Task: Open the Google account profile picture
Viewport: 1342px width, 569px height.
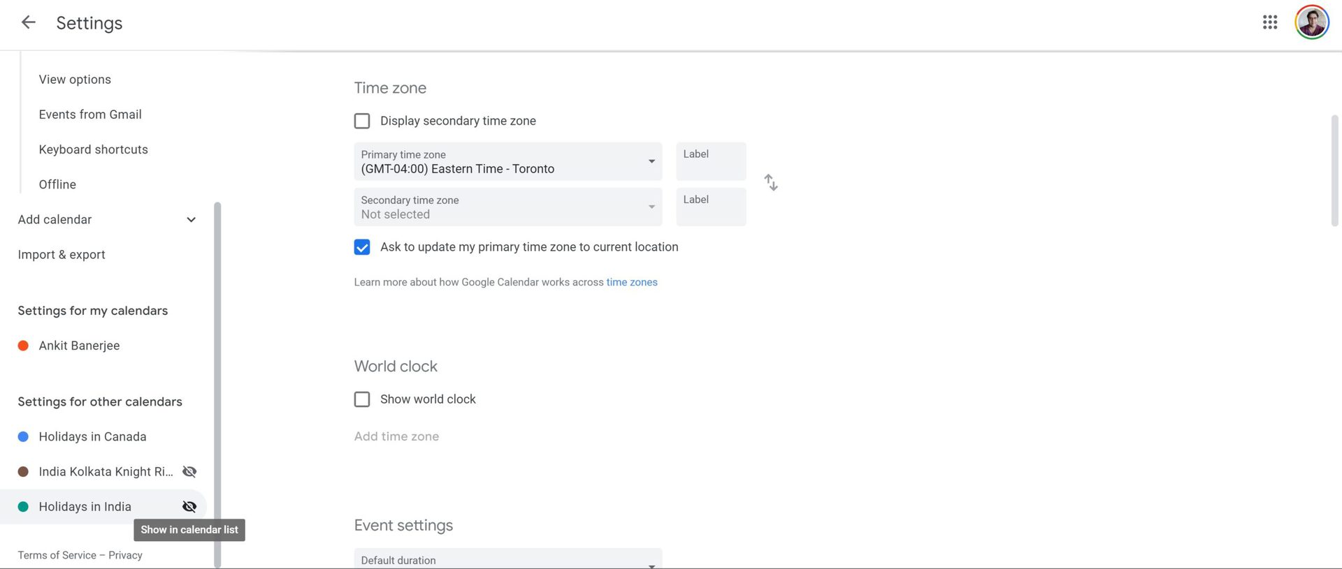Action: click(x=1311, y=22)
